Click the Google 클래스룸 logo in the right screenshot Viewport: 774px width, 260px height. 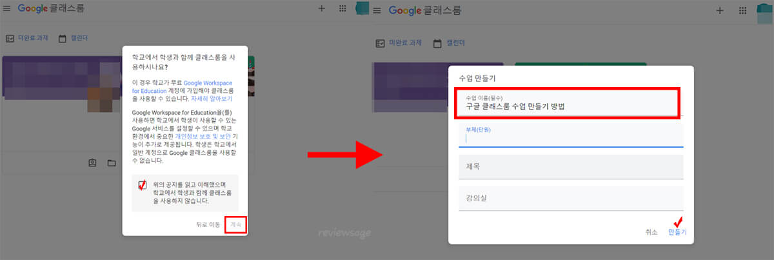pyautogui.click(x=424, y=10)
